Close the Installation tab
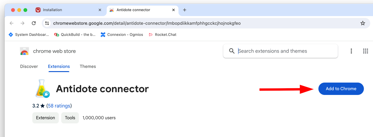This screenshot has height=137, width=373. (x=100, y=10)
